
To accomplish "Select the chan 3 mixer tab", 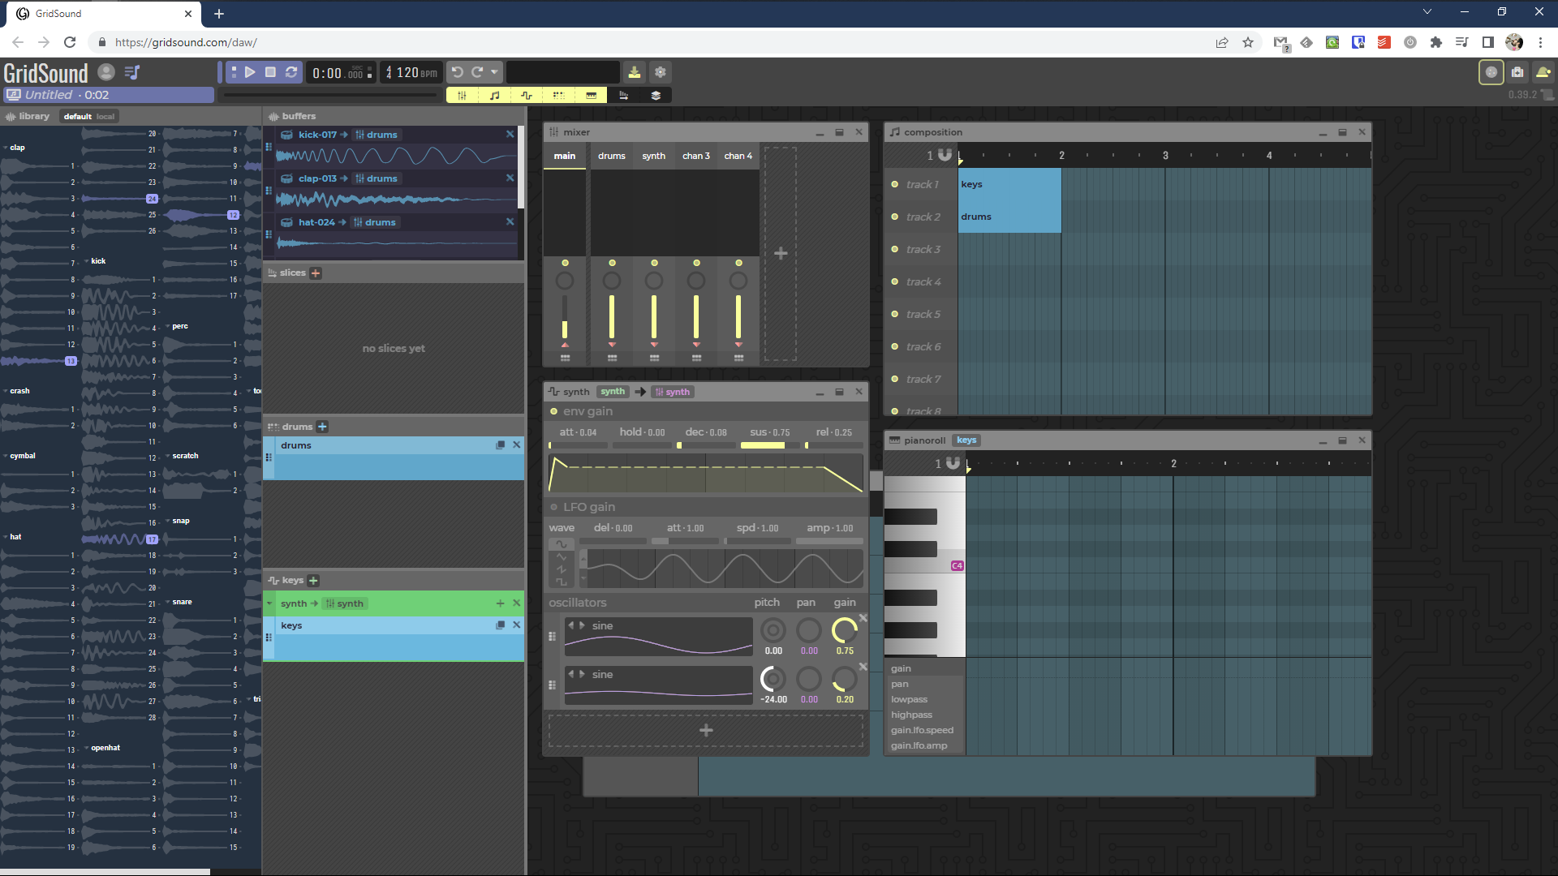I will [695, 156].
